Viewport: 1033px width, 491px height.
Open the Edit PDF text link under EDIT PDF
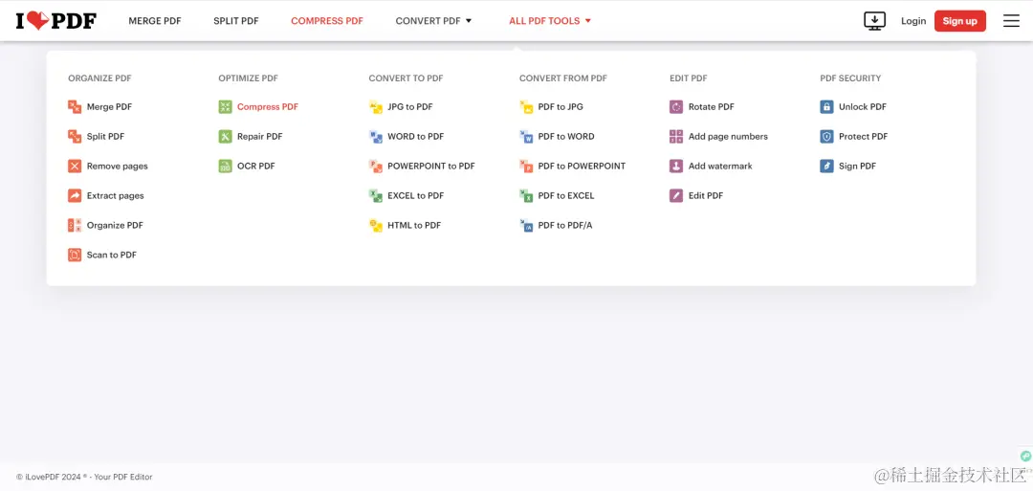click(x=706, y=196)
